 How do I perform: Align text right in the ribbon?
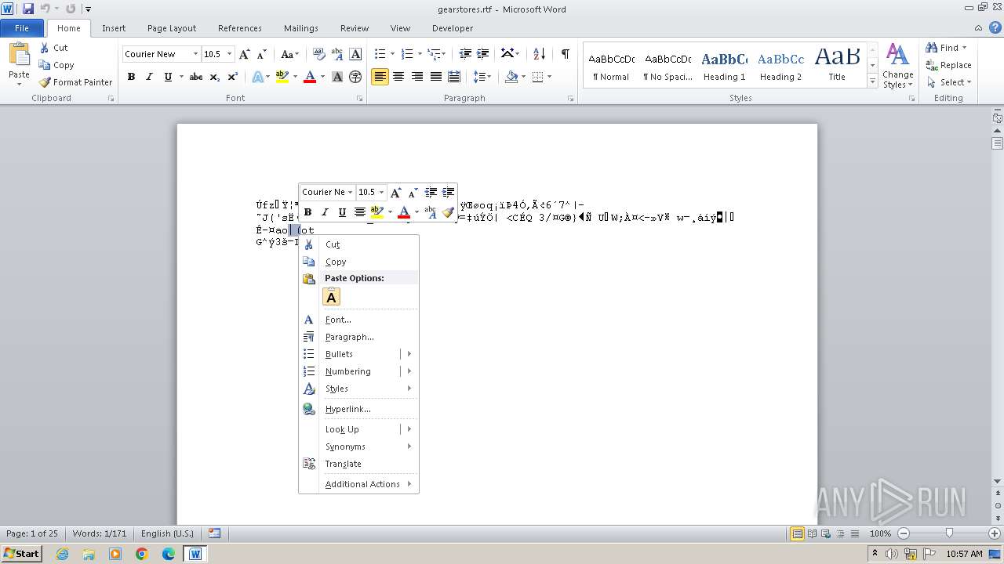click(x=417, y=77)
